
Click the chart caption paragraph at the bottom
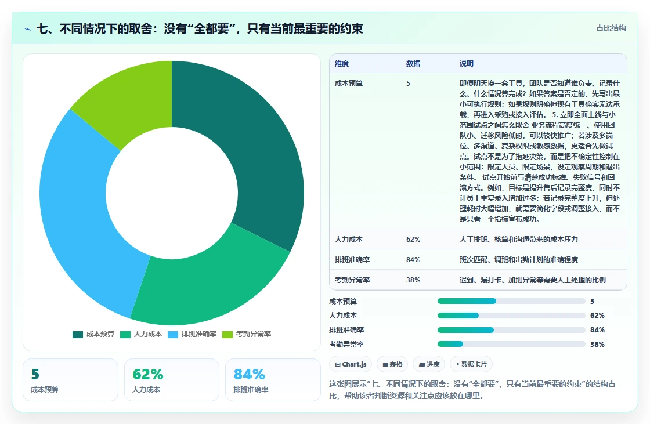pos(472,390)
